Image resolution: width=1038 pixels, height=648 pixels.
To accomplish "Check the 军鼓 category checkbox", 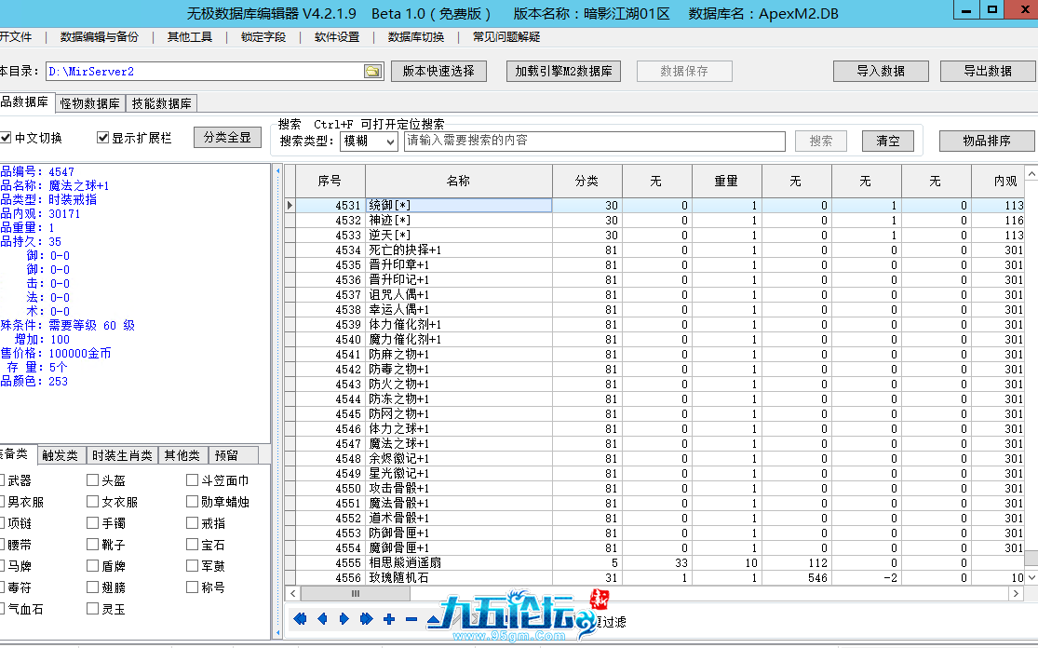I will (192, 566).
